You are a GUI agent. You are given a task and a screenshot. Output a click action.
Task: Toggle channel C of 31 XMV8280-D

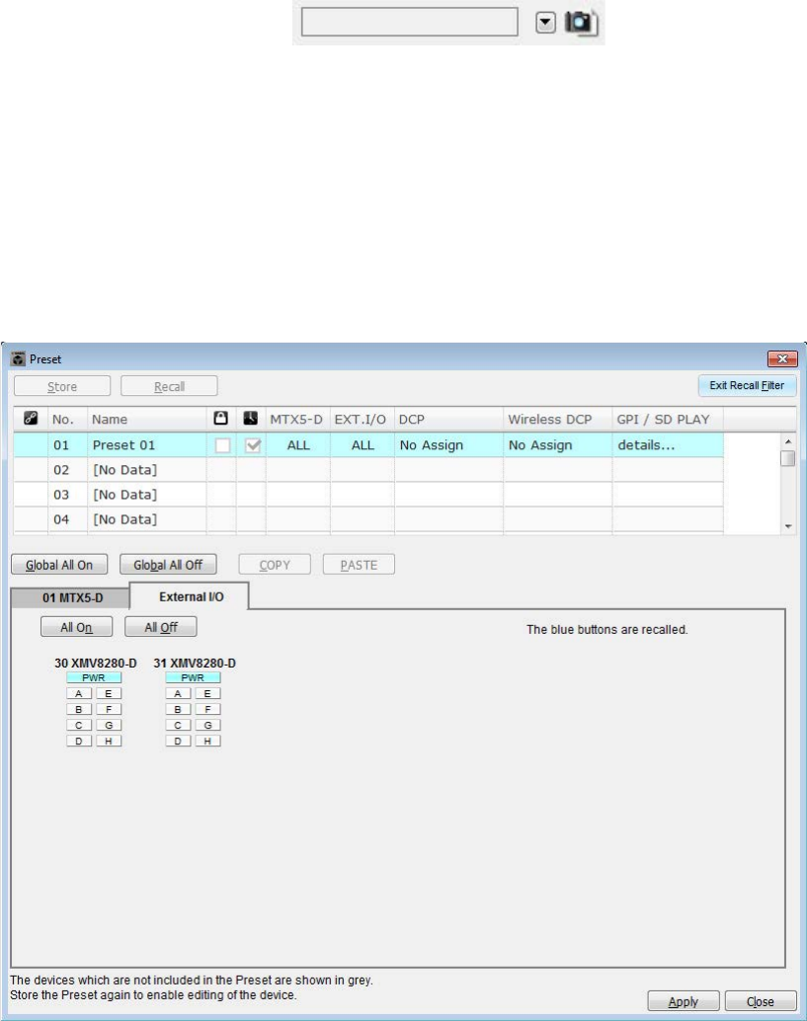point(178,725)
